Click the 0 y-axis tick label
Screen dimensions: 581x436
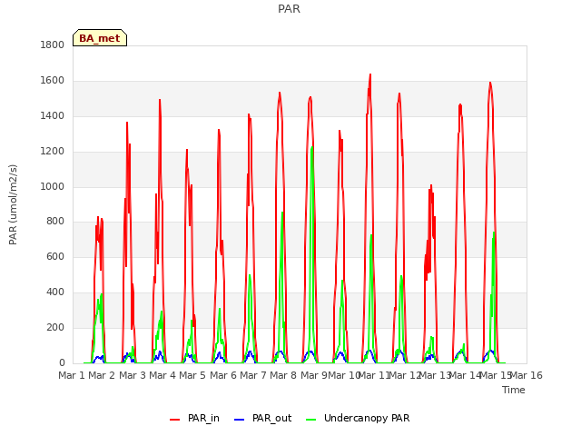coord(62,362)
